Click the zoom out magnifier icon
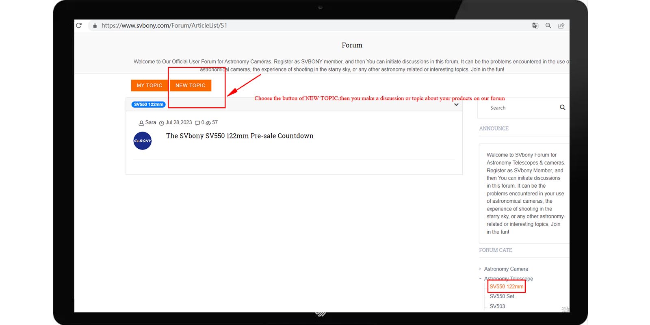This screenshot has height=325, width=650. pyautogui.click(x=548, y=26)
